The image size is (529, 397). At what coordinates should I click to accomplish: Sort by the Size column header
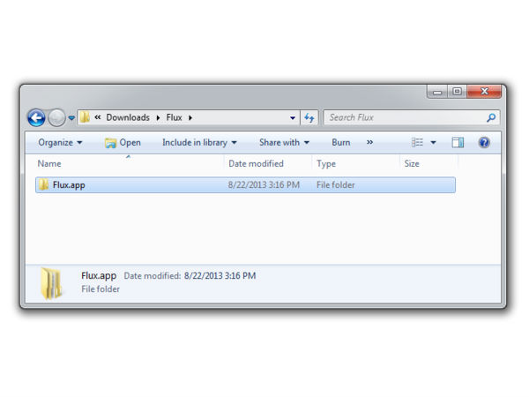428,163
